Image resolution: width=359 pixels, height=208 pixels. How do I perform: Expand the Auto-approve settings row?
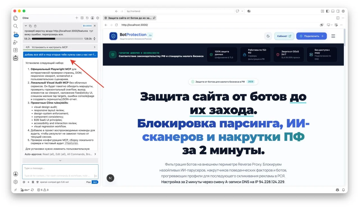60,154
